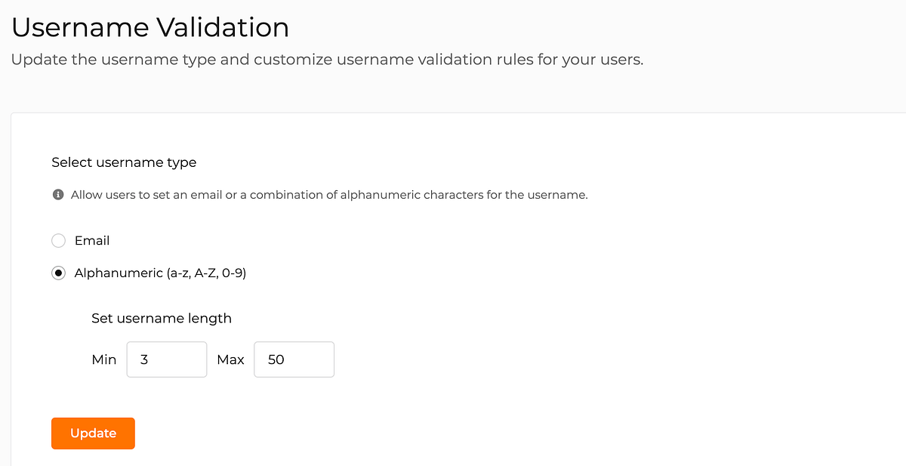Click the Email radio button circle

58,240
